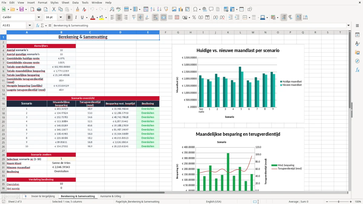Apply the blue cell background color swatch
Image resolution: width=363 pixels, height=204 pixels.
(x=262, y=18)
